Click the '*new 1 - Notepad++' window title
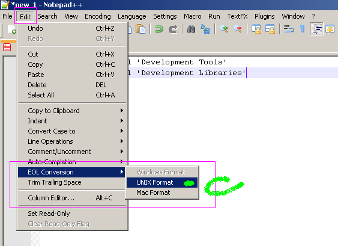 [x=47, y=5]
